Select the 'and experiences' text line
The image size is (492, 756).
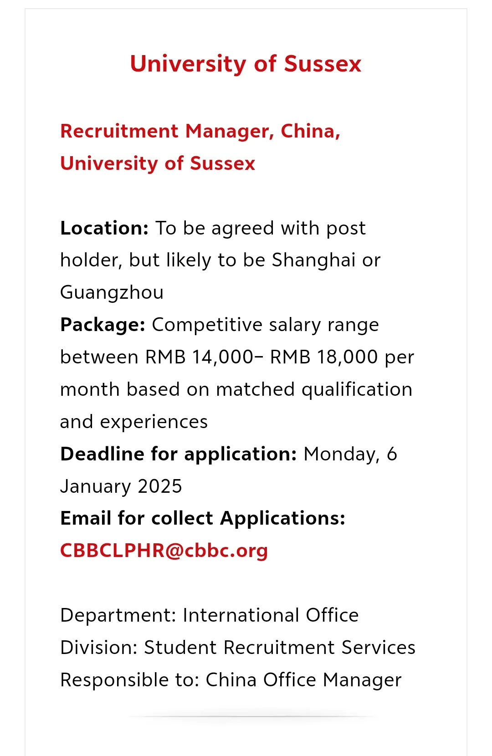134,422
